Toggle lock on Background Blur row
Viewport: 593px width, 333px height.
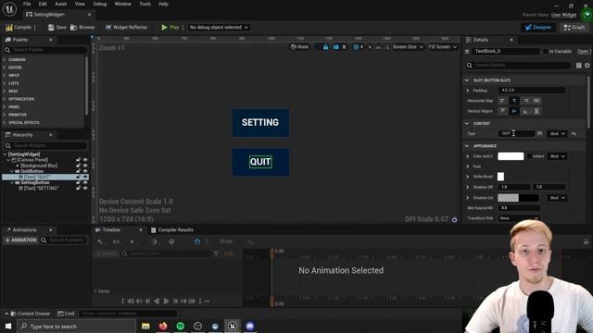pyautogui.click(x=78, y=166)
